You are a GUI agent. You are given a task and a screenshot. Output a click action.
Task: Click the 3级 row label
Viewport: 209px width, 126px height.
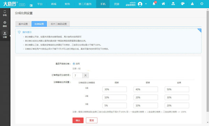click(87, 104)
